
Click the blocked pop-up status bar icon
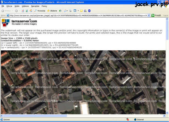tap(128, 120)
